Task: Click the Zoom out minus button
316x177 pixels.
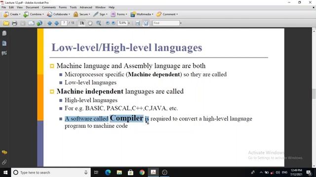Action: click(108, 23)
